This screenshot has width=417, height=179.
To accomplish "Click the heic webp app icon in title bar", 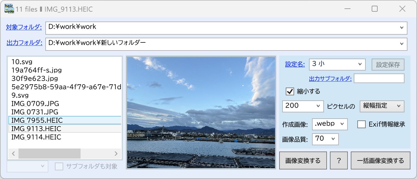I will [x=9, y=9].
